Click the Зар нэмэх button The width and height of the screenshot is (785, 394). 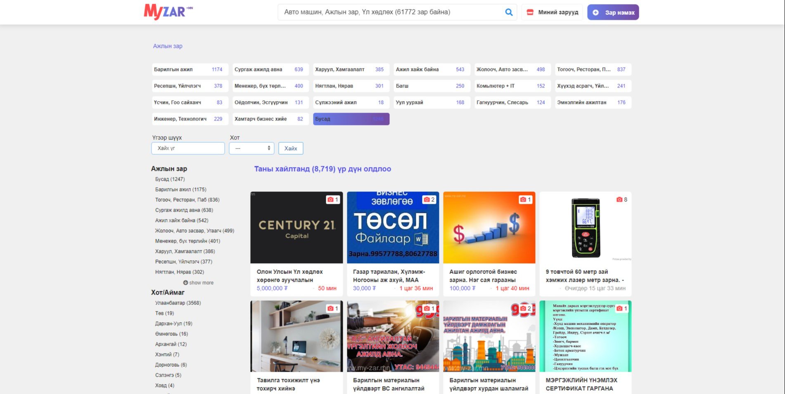pos(613,12)
